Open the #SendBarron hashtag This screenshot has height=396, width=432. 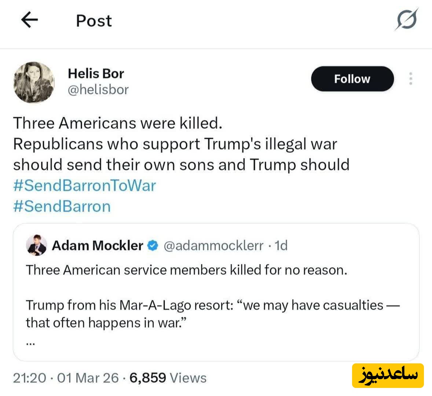[62, 206]
